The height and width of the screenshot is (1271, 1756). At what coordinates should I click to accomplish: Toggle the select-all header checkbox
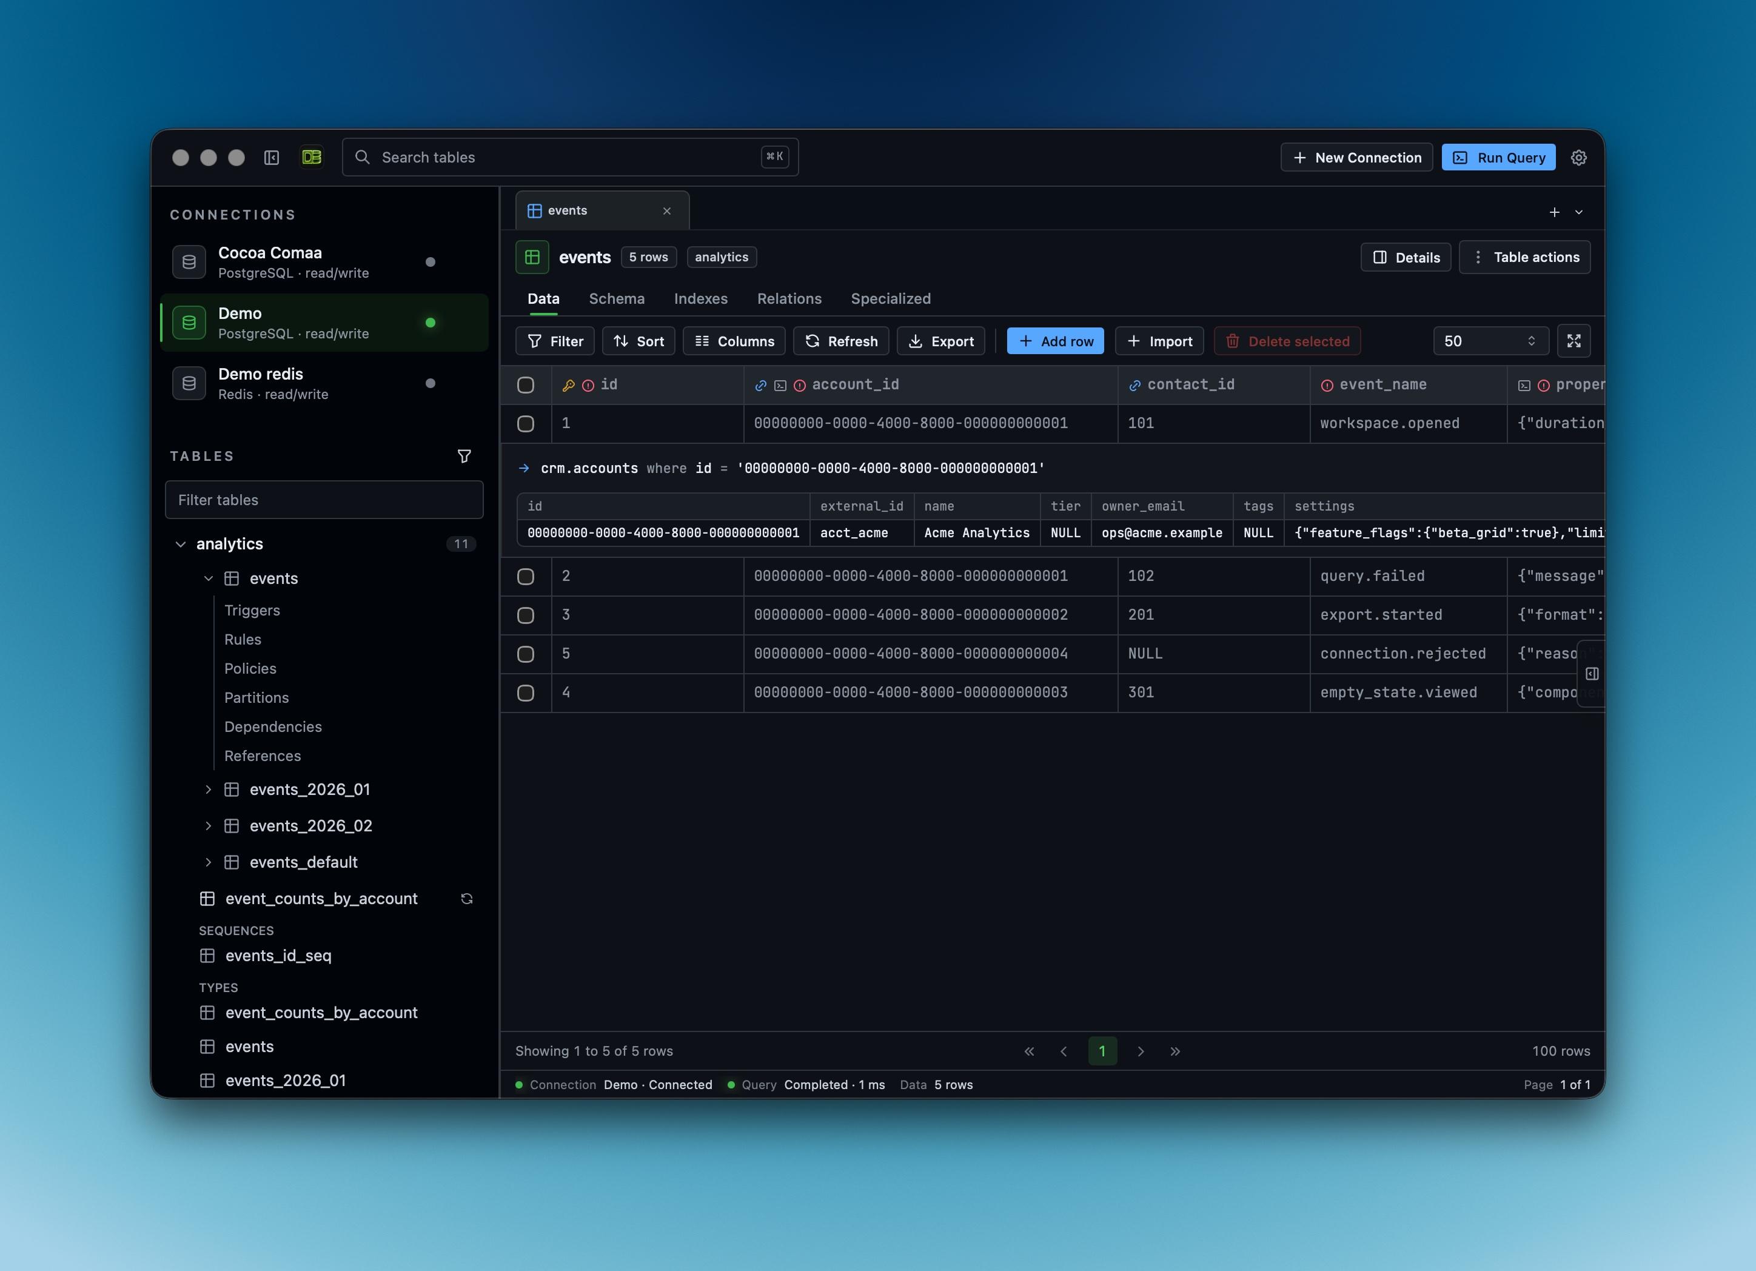pos(526,385)
